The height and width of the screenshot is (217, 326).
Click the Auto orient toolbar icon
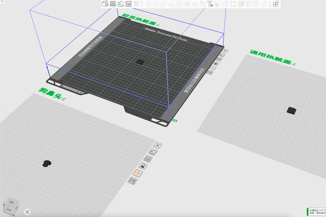pos(121,4)
